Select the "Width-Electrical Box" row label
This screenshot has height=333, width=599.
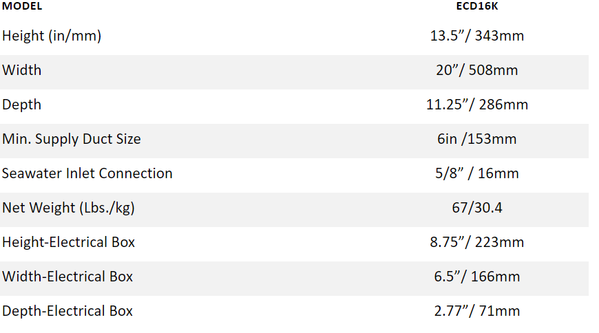pos(67,277)
